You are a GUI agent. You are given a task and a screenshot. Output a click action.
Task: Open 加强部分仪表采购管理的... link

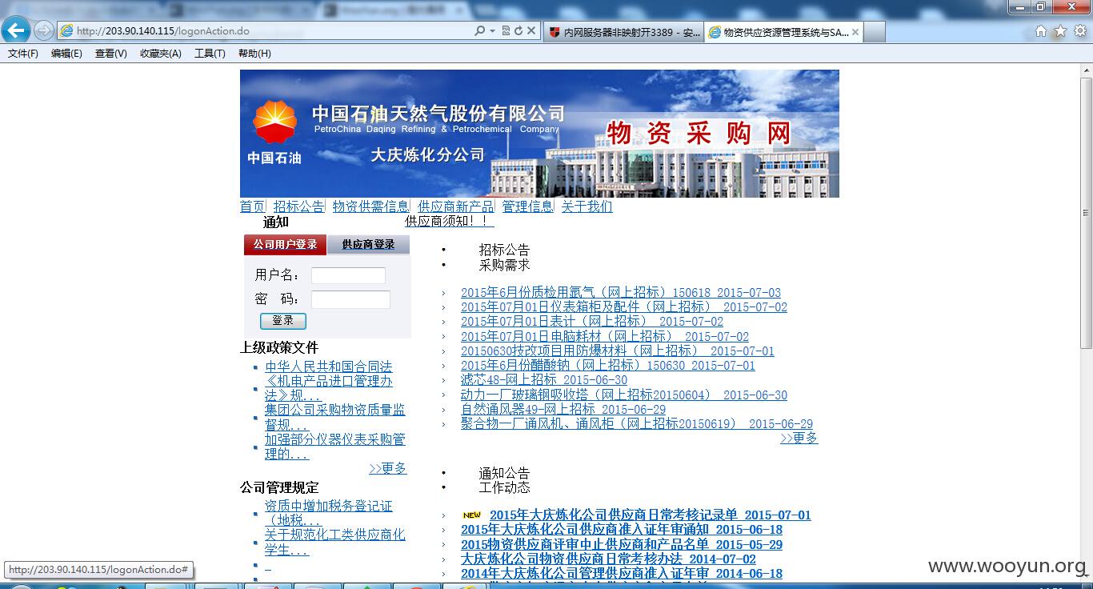click(335, 447)
